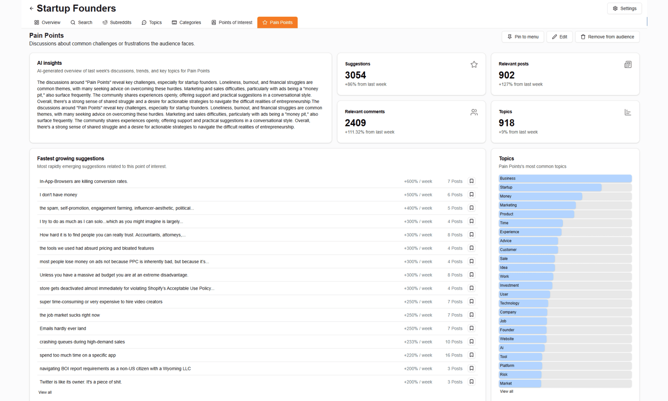668x401 pixels.
Task: Bookmark the In-App-Browsers suggestion
Action: click(471, 181)
